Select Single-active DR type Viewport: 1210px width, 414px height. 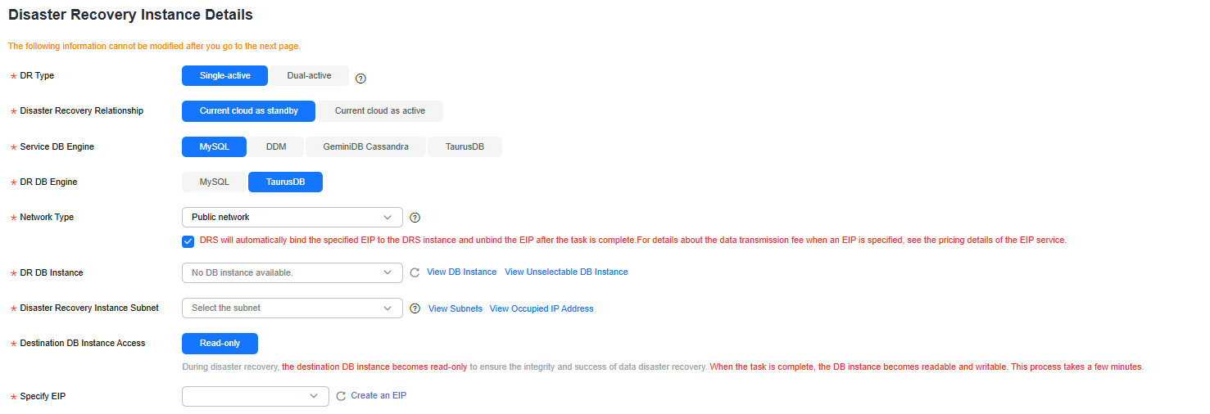point(225,75)
